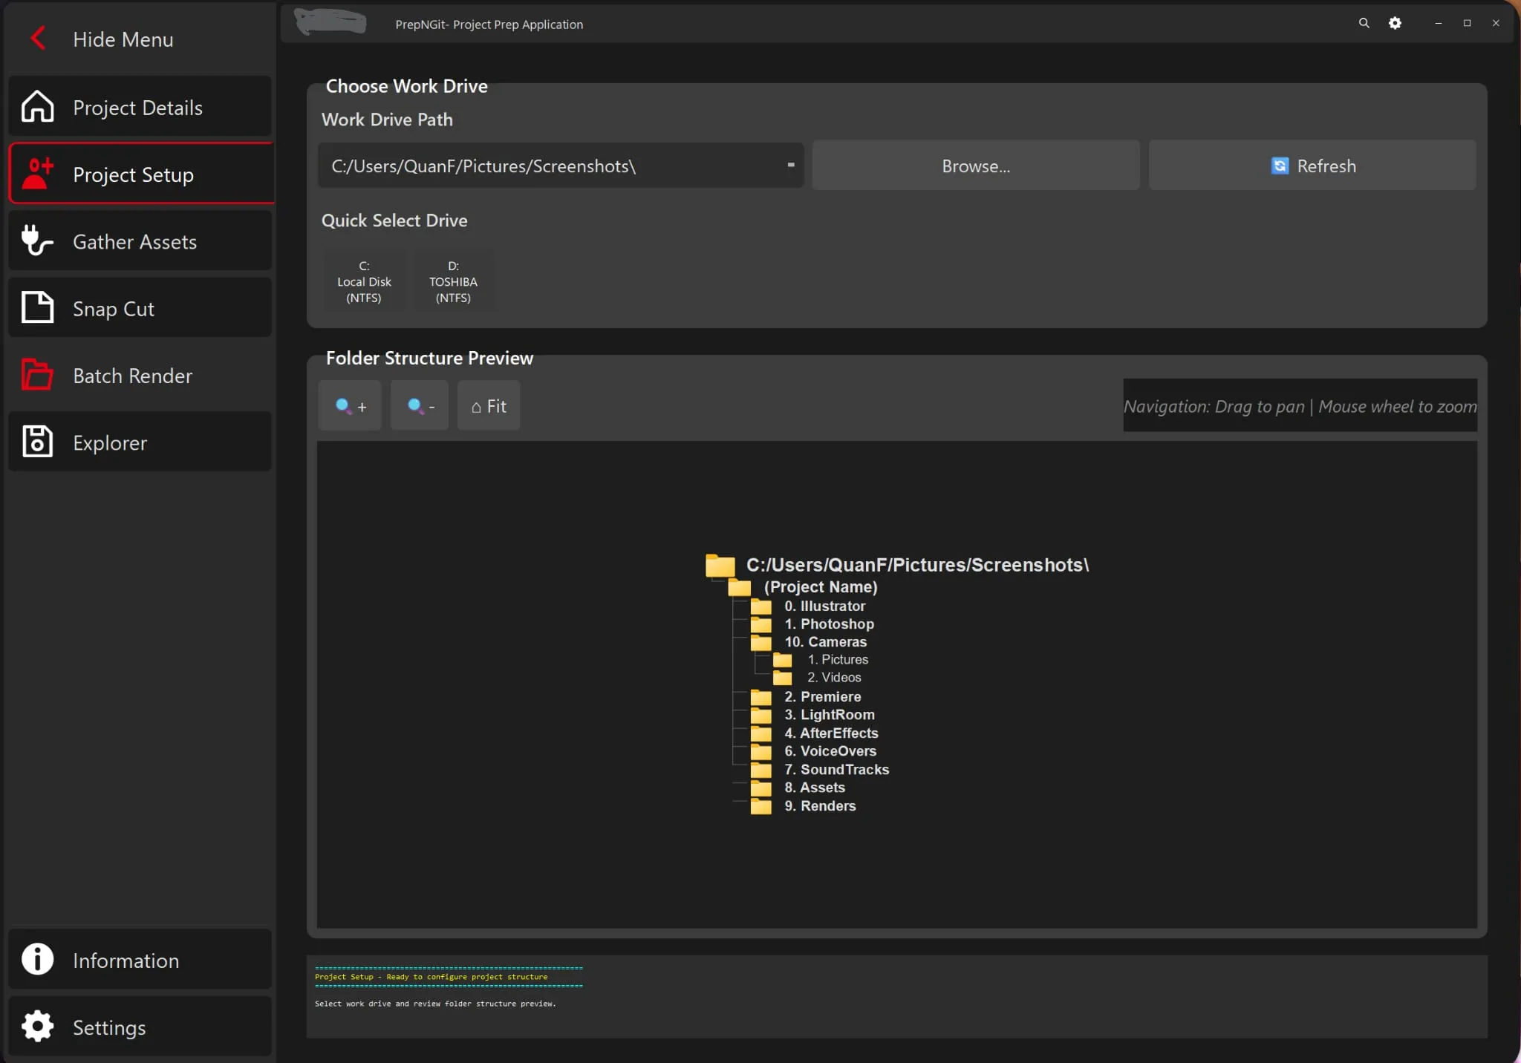
Task: Collapse the 10. Cameras folder node
Action: tap(760, 642)
